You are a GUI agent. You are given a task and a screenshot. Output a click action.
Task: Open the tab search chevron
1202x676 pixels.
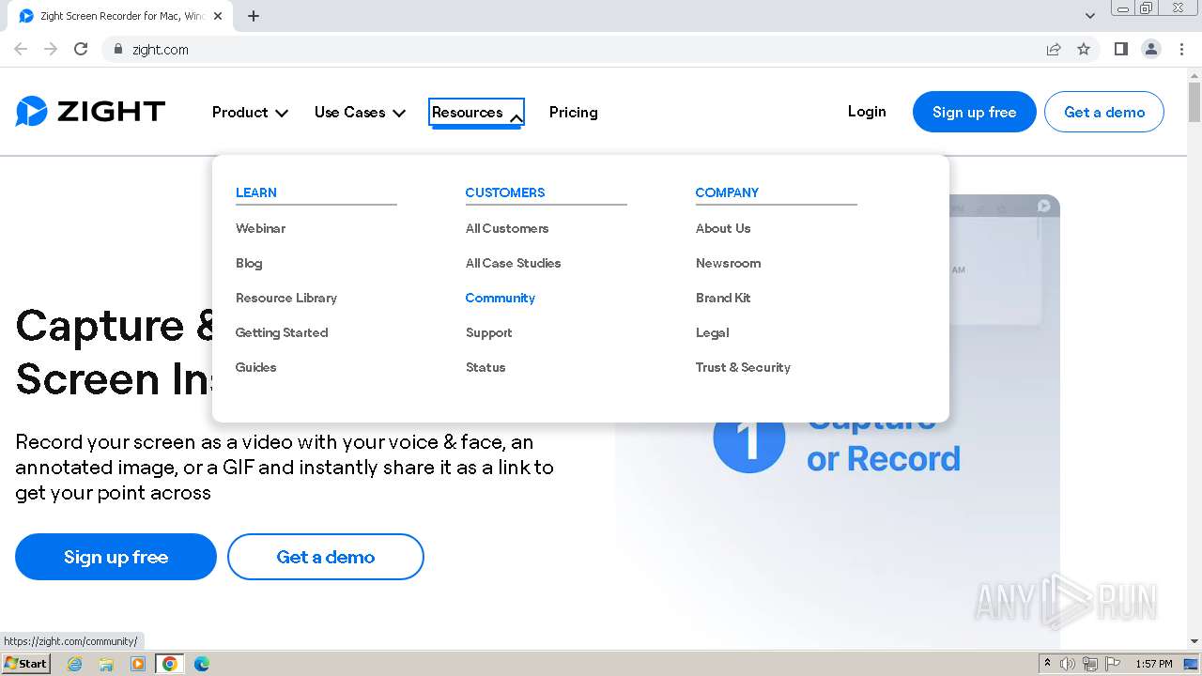(1090, 16)
